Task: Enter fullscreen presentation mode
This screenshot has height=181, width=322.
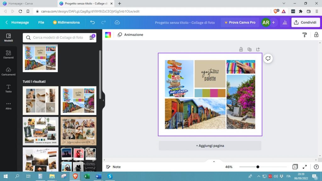Action: point(305,167)
